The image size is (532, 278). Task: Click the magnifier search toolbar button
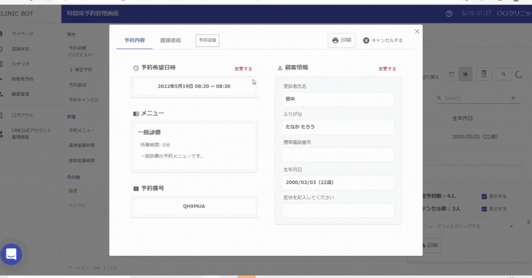504,74
